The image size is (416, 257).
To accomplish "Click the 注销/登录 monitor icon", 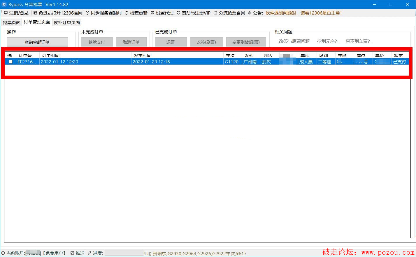I will [6, 13].
